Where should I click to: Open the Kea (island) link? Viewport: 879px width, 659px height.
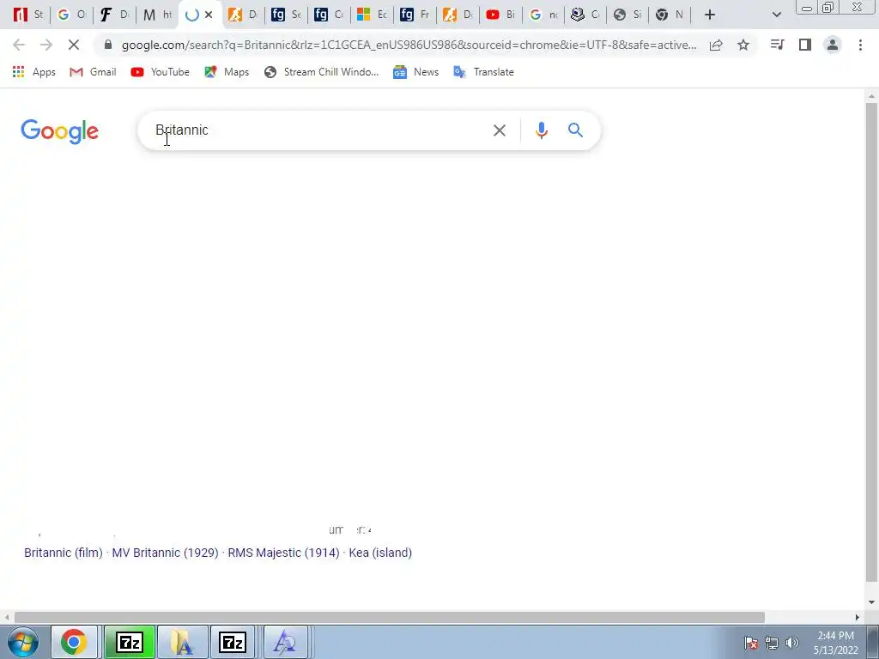click(380, 553)
